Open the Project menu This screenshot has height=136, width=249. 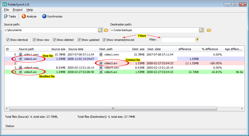[18, 10]
